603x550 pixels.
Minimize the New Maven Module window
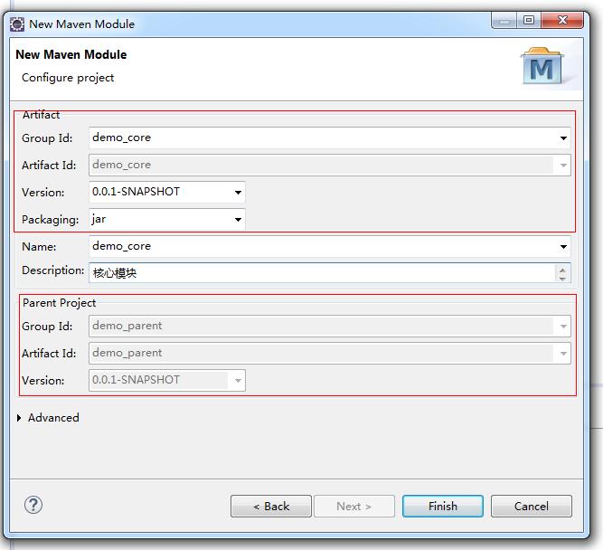click(x=504, y=21)
